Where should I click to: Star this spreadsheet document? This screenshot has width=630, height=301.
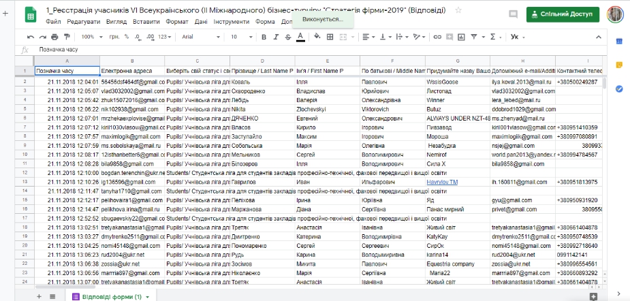[x=458, y=11]
